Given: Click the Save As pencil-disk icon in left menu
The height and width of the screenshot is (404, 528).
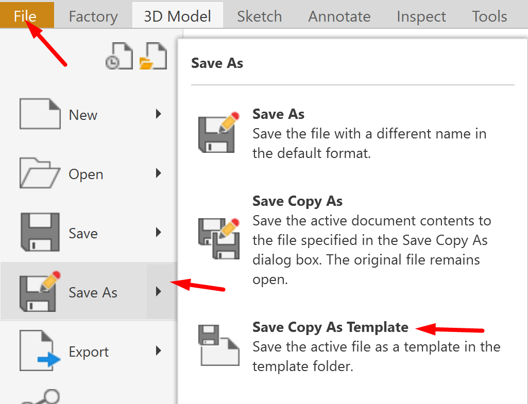Looking at the screenshot, I should pos(40,292).
